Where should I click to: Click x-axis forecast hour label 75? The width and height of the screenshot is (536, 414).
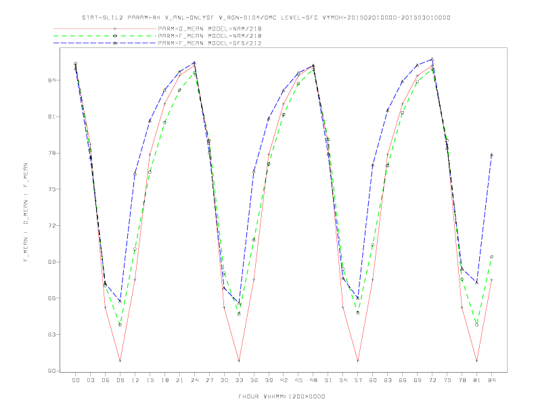(447, 380)
